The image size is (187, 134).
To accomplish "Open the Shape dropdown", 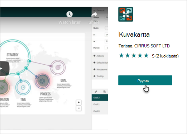I will 106,17.
